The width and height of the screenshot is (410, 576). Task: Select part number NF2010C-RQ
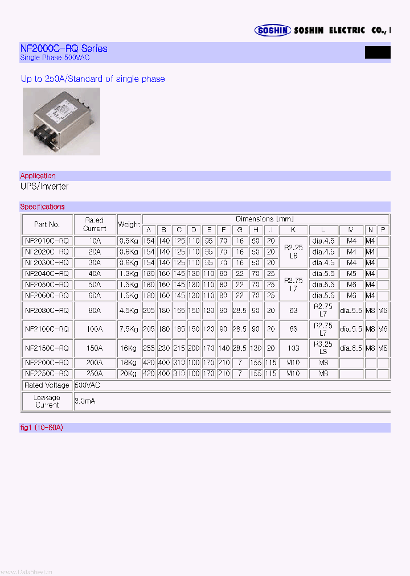click(x=47, y=241)
